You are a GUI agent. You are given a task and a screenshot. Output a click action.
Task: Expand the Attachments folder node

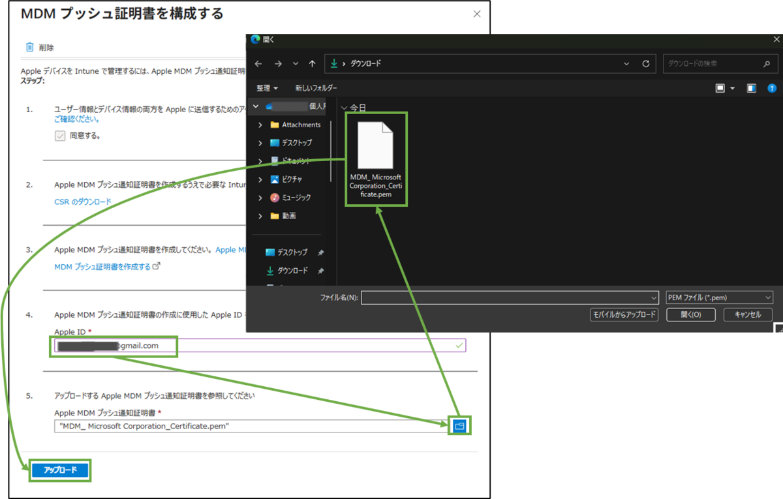260,125
